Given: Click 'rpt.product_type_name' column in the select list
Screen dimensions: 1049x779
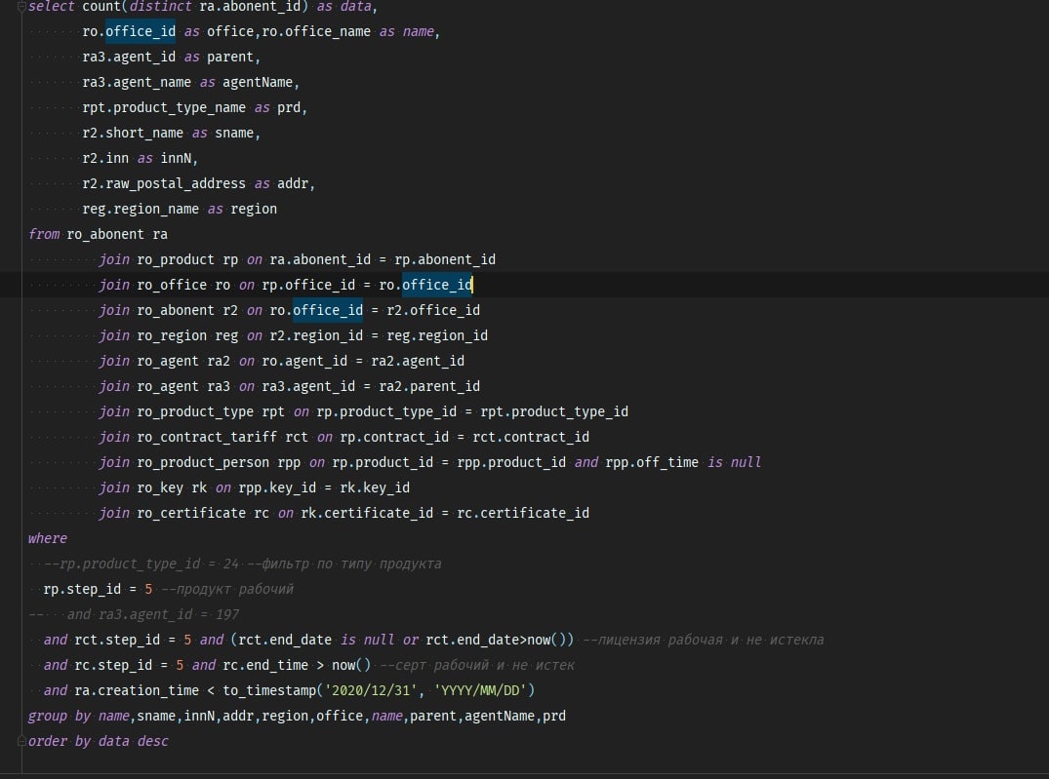Looking at the screenshot, I should coord(164,107).
